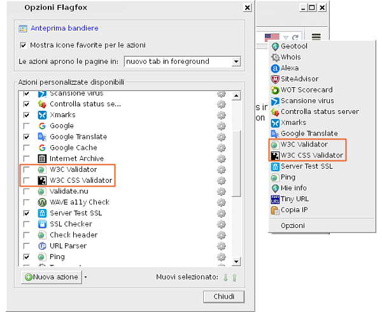Click the US flag Flagfox icon
This screenshot has width=382, height=312.
click(x=272, y=38)
